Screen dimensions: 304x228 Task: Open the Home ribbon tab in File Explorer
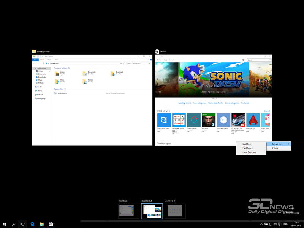point(42,60)
